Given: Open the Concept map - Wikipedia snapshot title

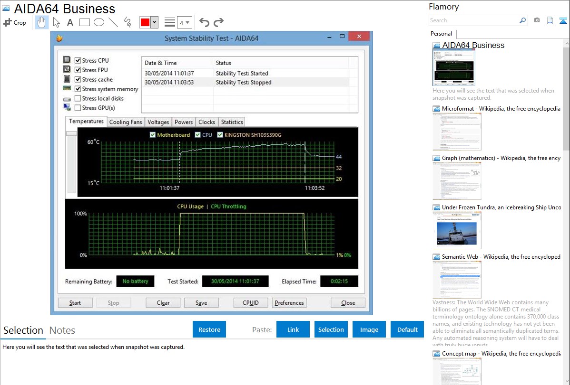Looking at the screenshot, I should [501, 353].
